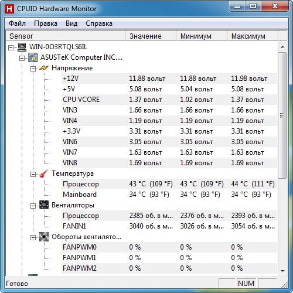This screenshot has height=293, width=293.
Task: Click the +12V maximum 11.98 вольт
Action: tap(249, 79)
